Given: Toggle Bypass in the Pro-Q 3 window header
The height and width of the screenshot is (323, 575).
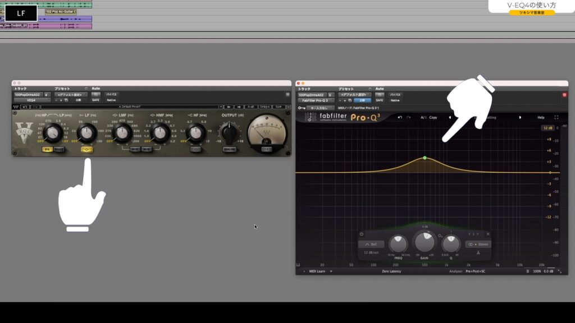Looking at the screenshot, I should pos(395,95).
